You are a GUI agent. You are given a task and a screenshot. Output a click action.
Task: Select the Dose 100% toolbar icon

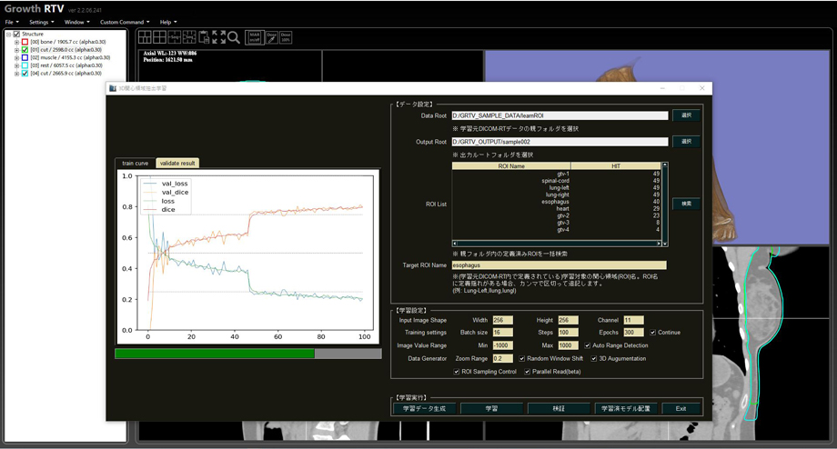[286, 37]
